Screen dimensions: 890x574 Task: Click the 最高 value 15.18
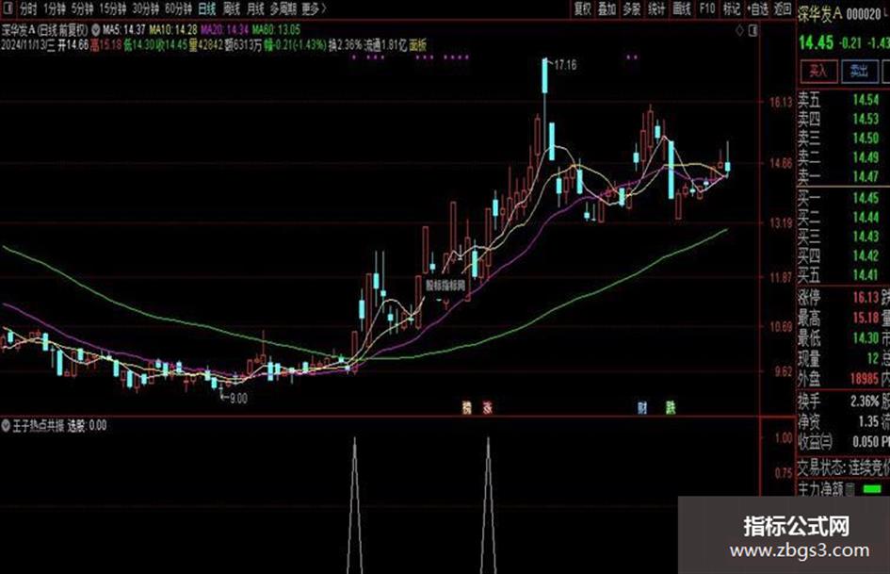[x=866, y=318]
